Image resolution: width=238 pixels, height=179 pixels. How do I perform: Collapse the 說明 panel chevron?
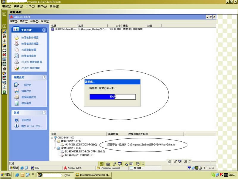(x=44, y=112)
